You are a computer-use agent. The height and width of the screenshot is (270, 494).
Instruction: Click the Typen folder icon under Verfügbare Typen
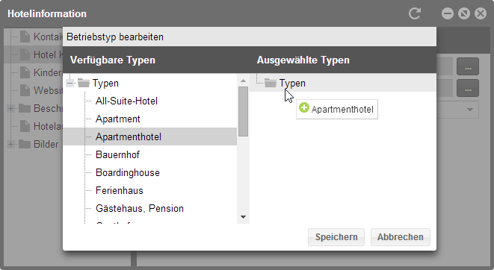(x=84, y=83)
